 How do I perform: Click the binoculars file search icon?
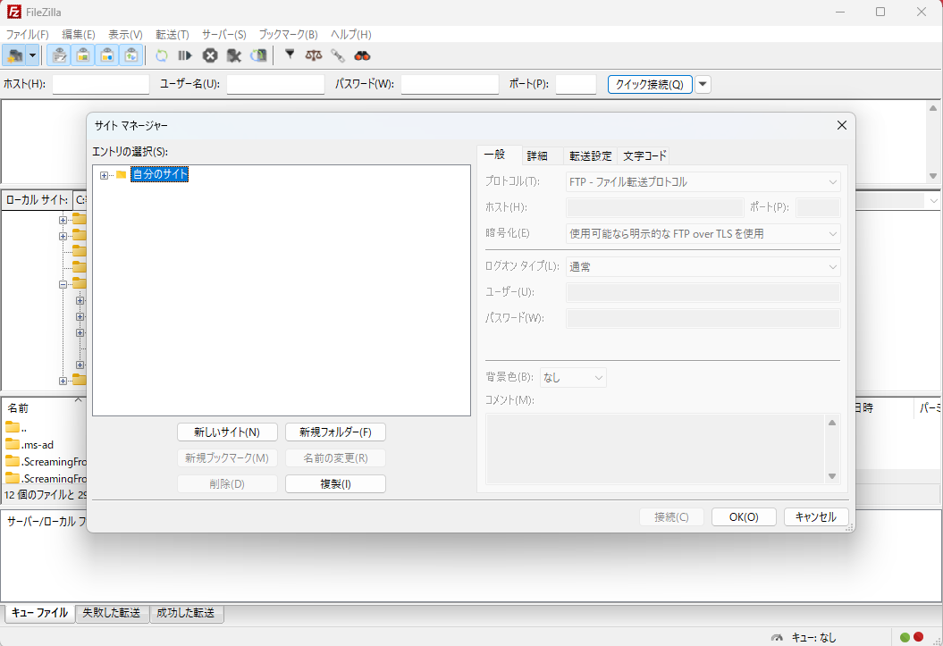pyautogui.click(x=362, y=56)
